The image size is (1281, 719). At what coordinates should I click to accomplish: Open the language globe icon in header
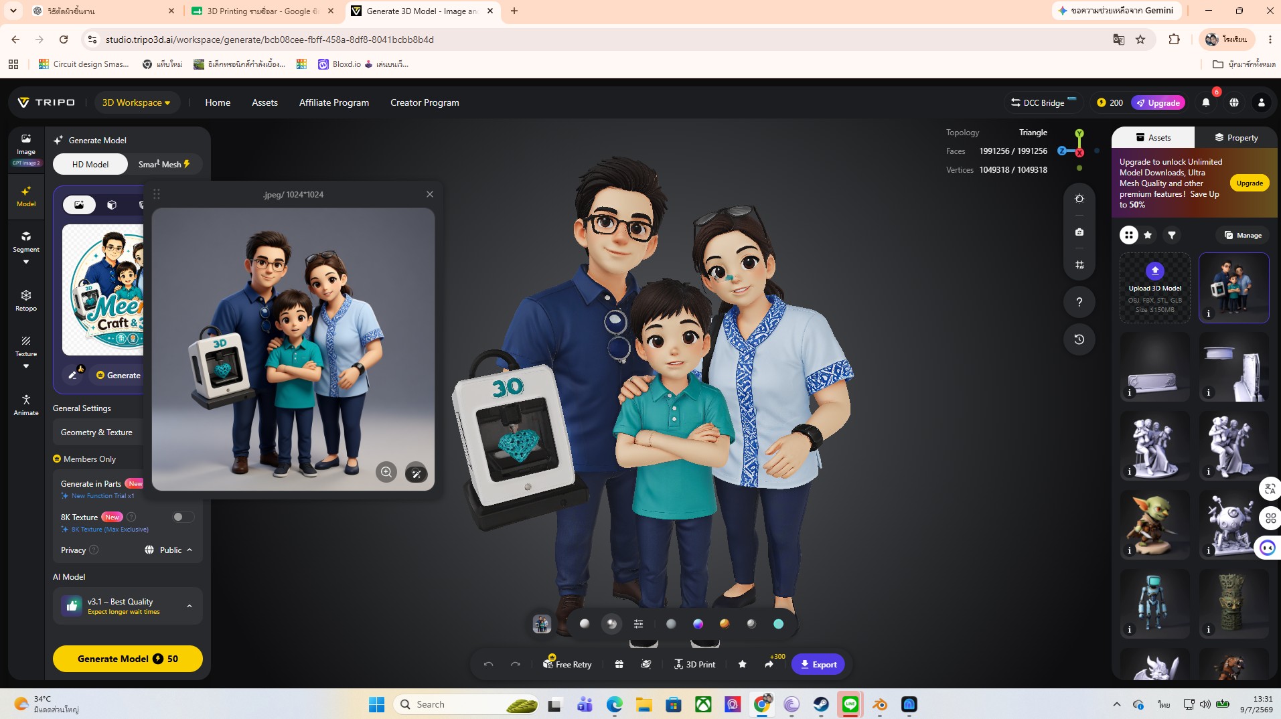(1234, 102)
